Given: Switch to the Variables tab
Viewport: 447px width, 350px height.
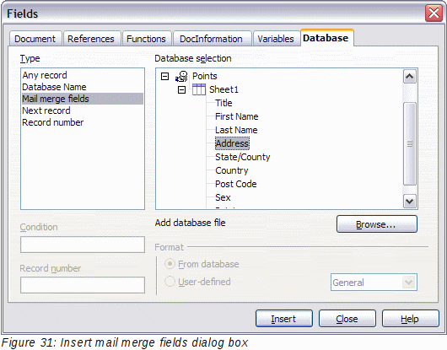Looking at the screenshot, I should [276, 39].
